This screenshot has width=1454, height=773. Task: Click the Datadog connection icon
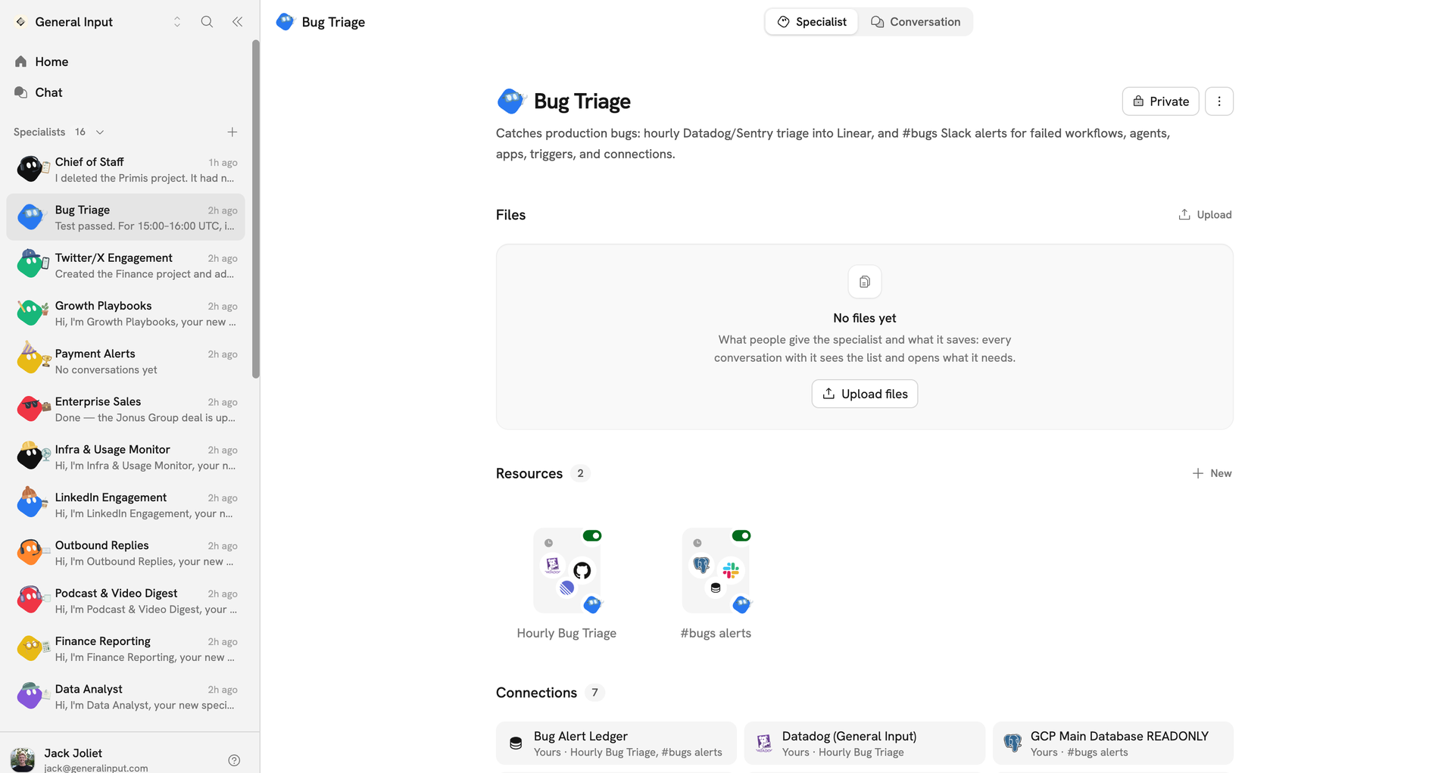coord(764,743)
